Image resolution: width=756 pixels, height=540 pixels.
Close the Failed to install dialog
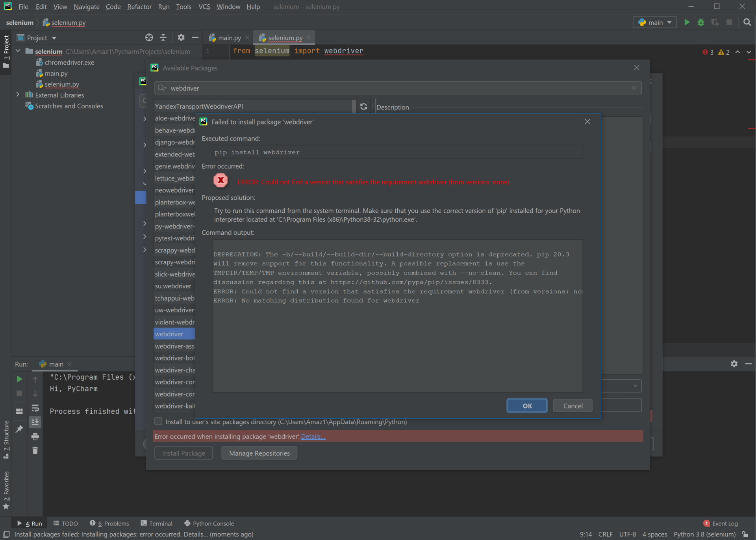(x=587, y=121)
